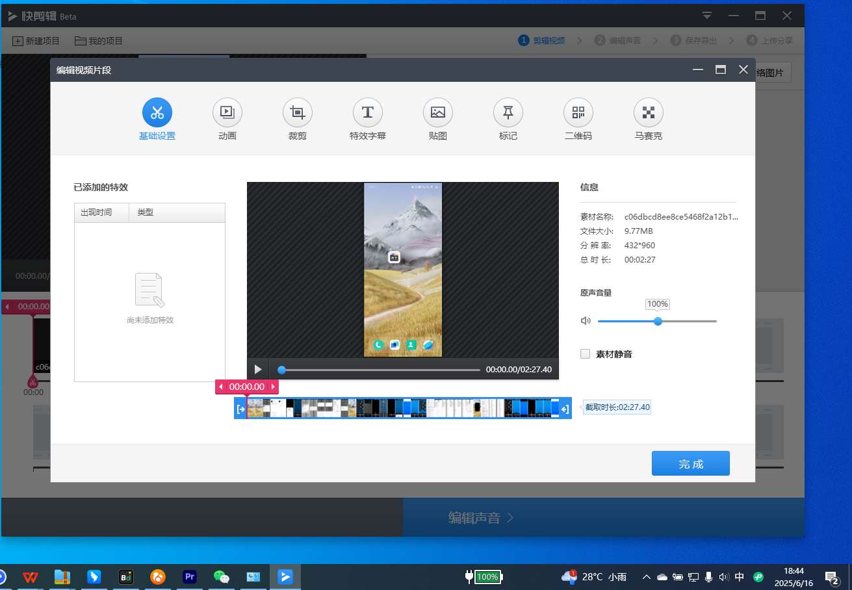
Task: Choose the 贴图 sticker tool
Action: pyautogui.click(x=438, y=113)
